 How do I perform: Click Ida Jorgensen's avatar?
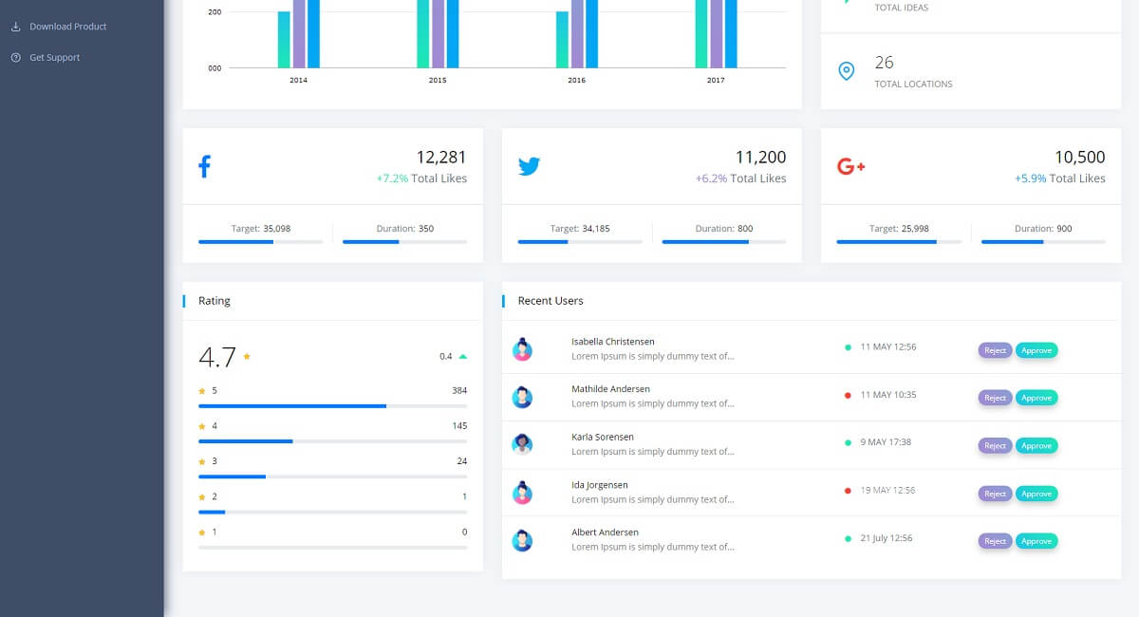[x=522, y=494]
